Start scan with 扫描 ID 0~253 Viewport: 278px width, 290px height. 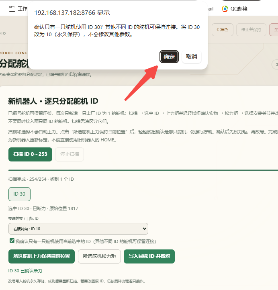click(30, 154)
